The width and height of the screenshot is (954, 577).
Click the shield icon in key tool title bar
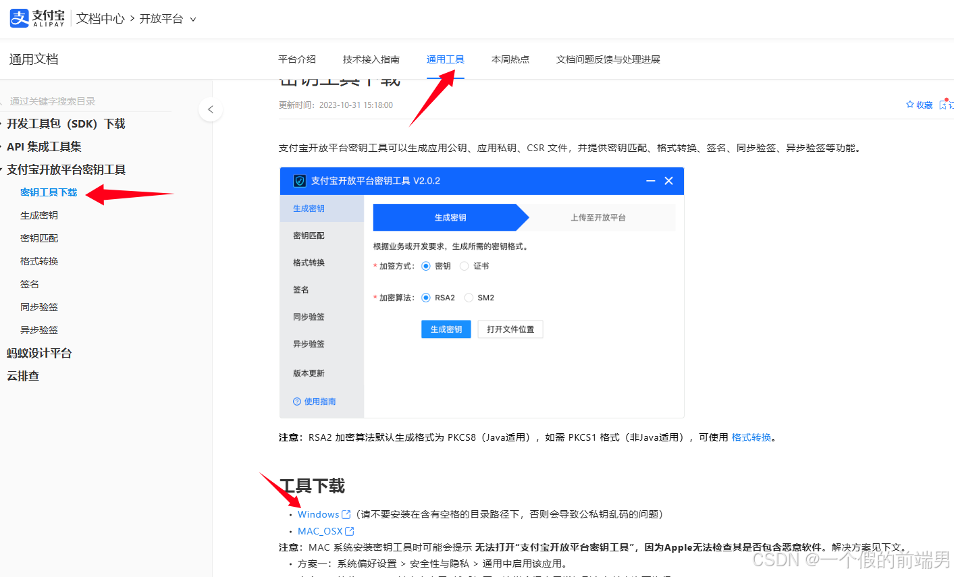click(x=300, y=181)
